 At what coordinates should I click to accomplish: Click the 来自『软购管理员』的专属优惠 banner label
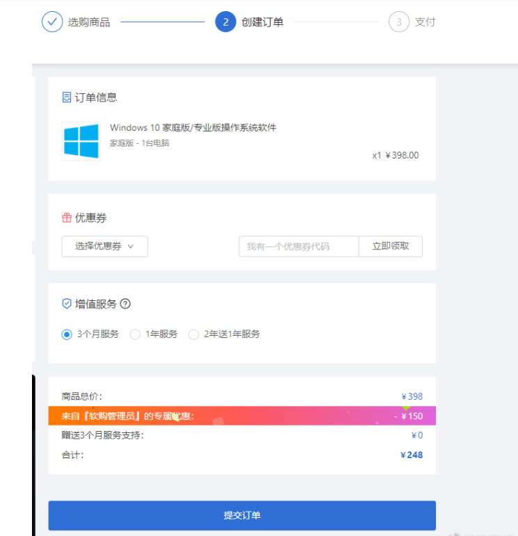click(127, 416)
